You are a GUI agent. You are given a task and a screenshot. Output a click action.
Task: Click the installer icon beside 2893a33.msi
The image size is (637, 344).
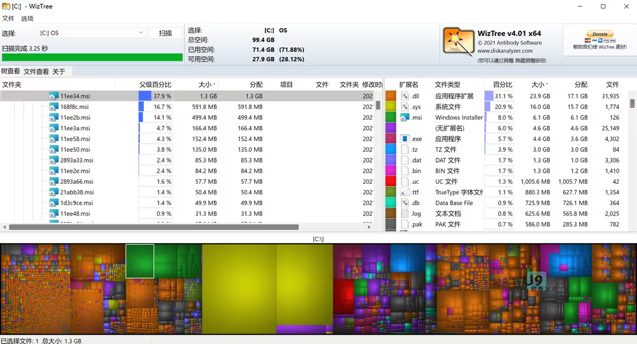pyautogui.click(x=54, y=160)
